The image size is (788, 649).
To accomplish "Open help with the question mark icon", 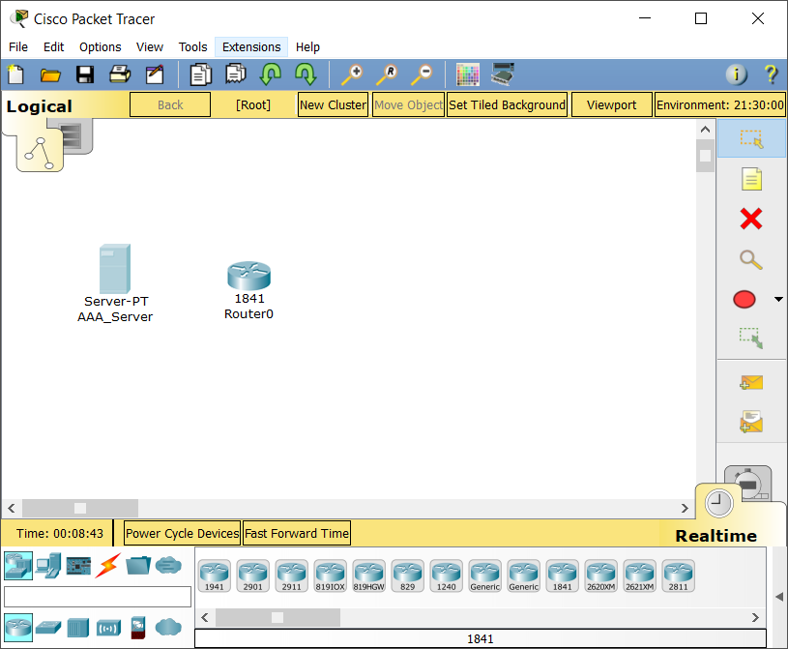I will 771,74.
